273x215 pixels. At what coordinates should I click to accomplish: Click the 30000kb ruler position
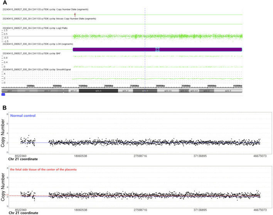click(x=160, y=86)
